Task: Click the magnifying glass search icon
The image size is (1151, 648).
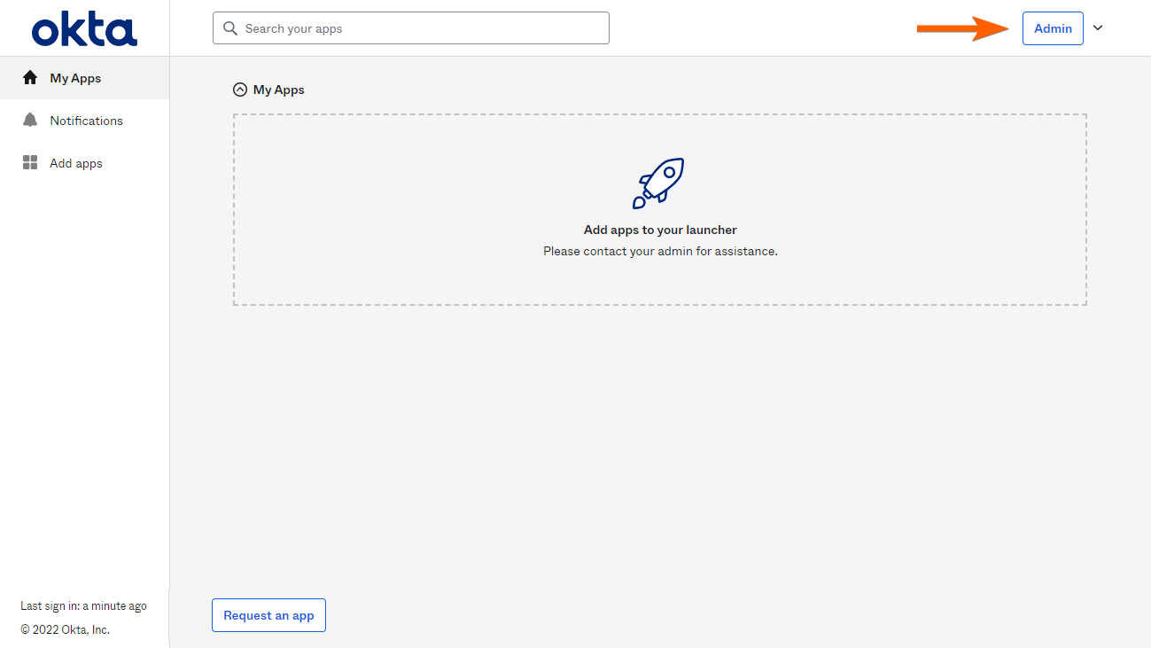Action: coord(230,28)
